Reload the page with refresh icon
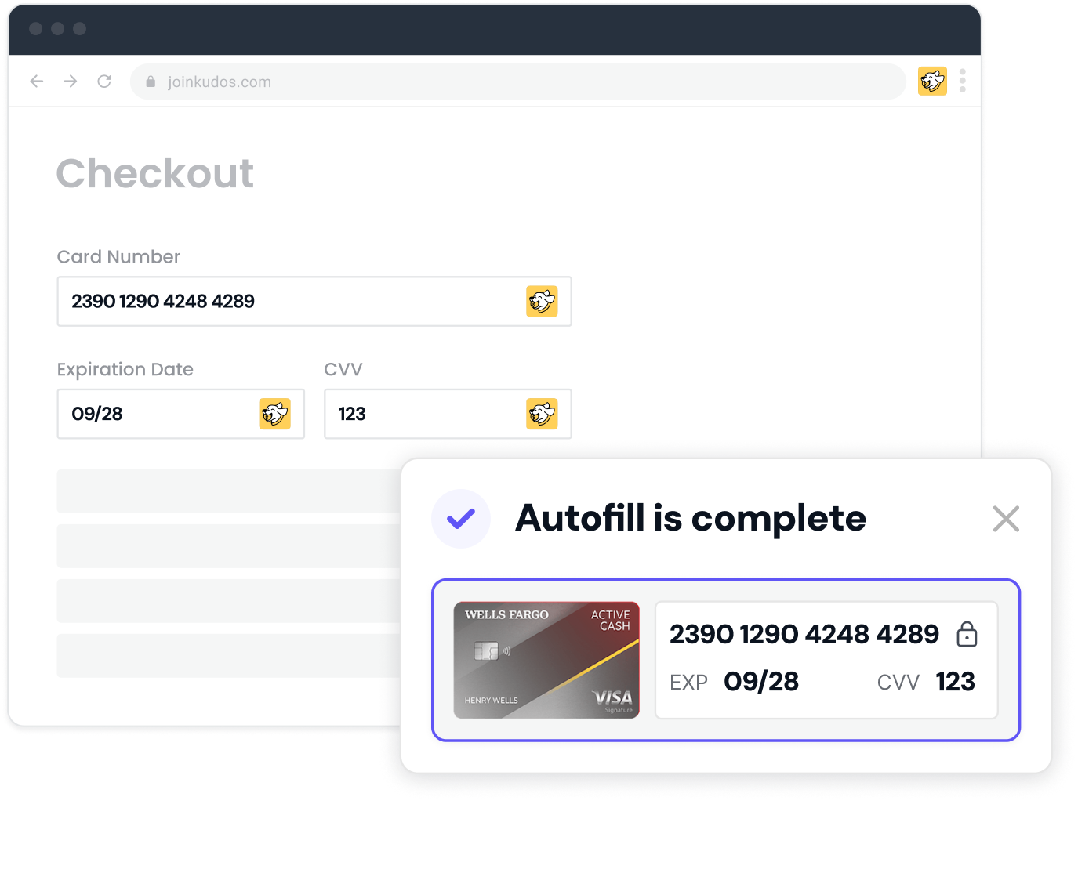The width and height of the screenshot is (1078, 873). (x=104, y=82)
